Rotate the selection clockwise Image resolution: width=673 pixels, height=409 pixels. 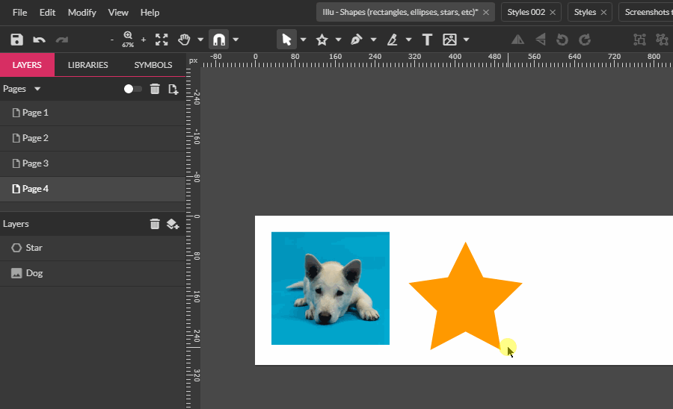[x=585, y=40]
